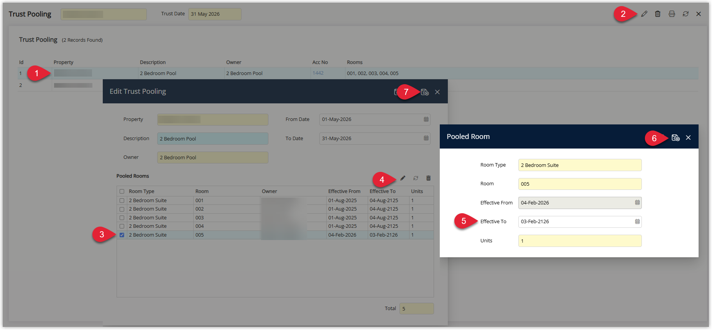Uncheck the box for room 005
This screenshot has width=712, height=330.
point(122,235)
